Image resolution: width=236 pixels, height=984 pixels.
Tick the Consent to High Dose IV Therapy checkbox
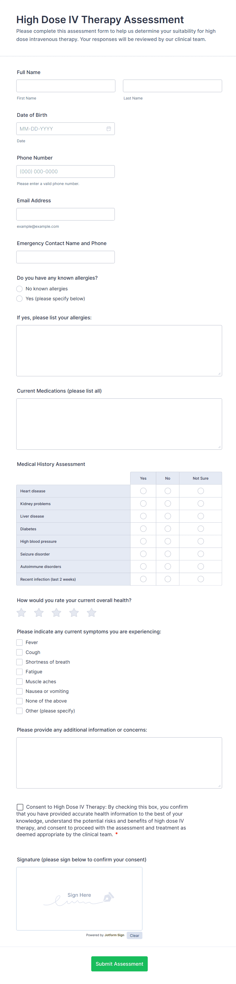[20, 807]
